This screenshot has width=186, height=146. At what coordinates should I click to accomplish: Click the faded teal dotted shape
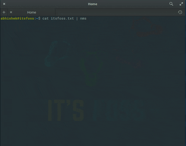tap(57, 53)
